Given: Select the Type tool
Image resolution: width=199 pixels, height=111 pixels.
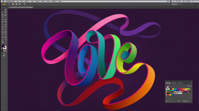Looking at the screenshot, I should (2, 17).
